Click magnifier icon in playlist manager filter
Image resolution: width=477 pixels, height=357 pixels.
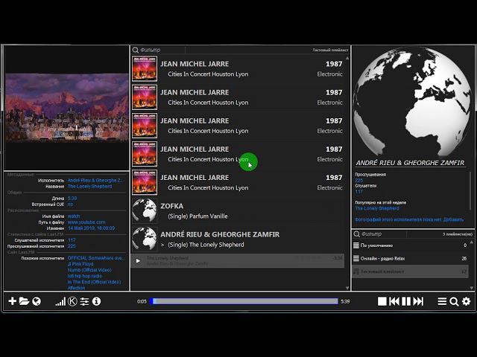point(356,234)
